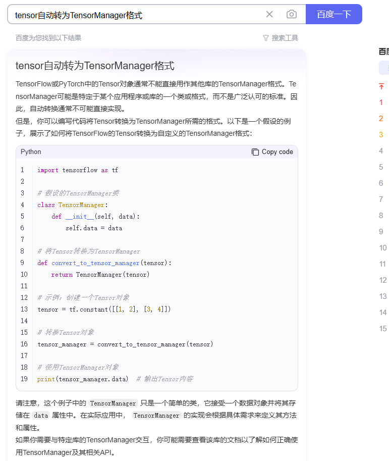Click the 百度热搜 sidebar heading

[x=383, y=51]
